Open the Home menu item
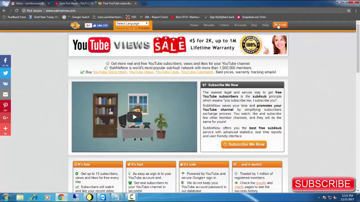This screenshot has height=202, width=360. (194, 25)
